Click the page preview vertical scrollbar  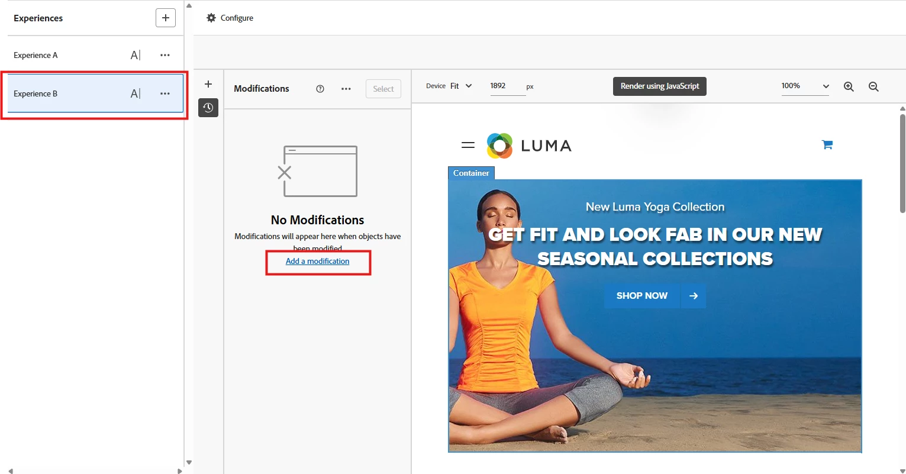[902, 163]
